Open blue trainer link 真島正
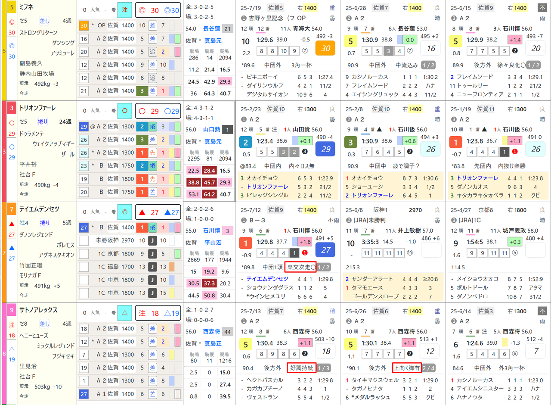Viewport: 551px width, 405px height. point(213,343)
